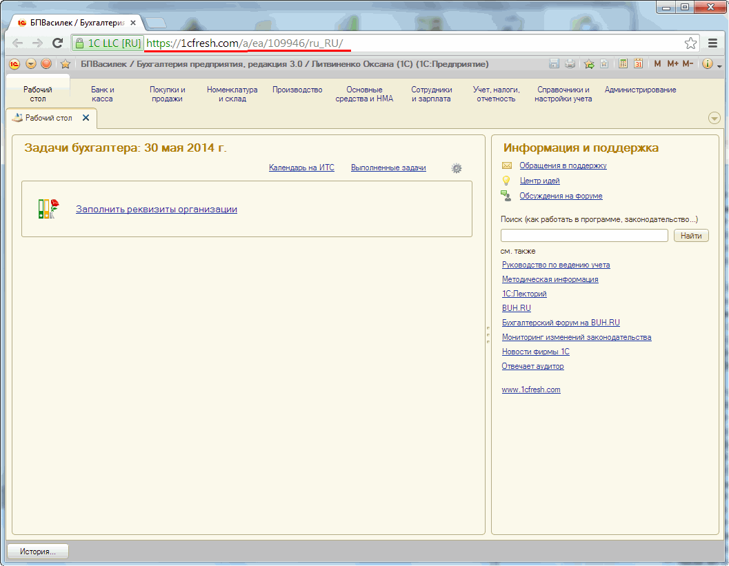Open the Отвечает аудитор link

click(532, 366)
